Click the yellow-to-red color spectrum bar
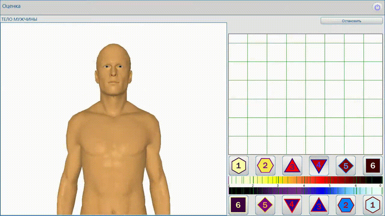 (305, 180)
